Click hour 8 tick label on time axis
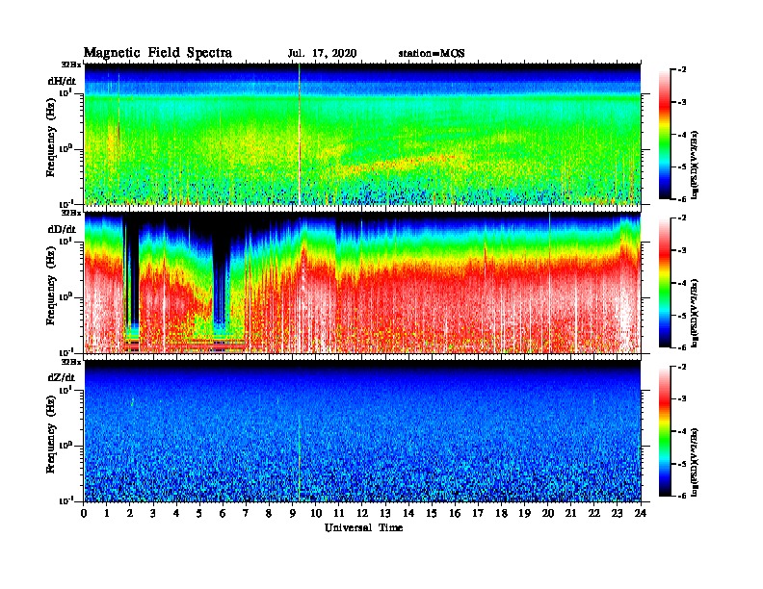763x589 pixels. click(x=269, y=513)
